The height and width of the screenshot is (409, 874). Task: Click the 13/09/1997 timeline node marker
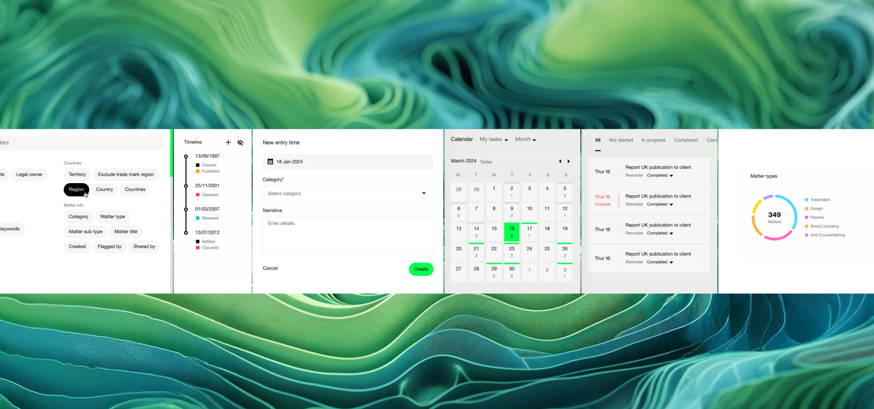[x=186, y=156]
